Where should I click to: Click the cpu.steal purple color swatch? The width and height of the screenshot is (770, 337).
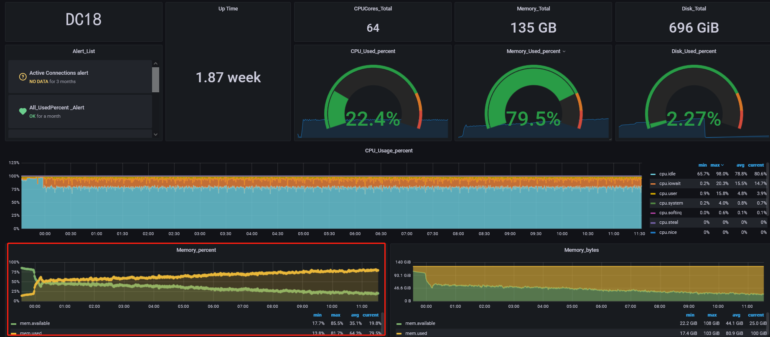653,223
